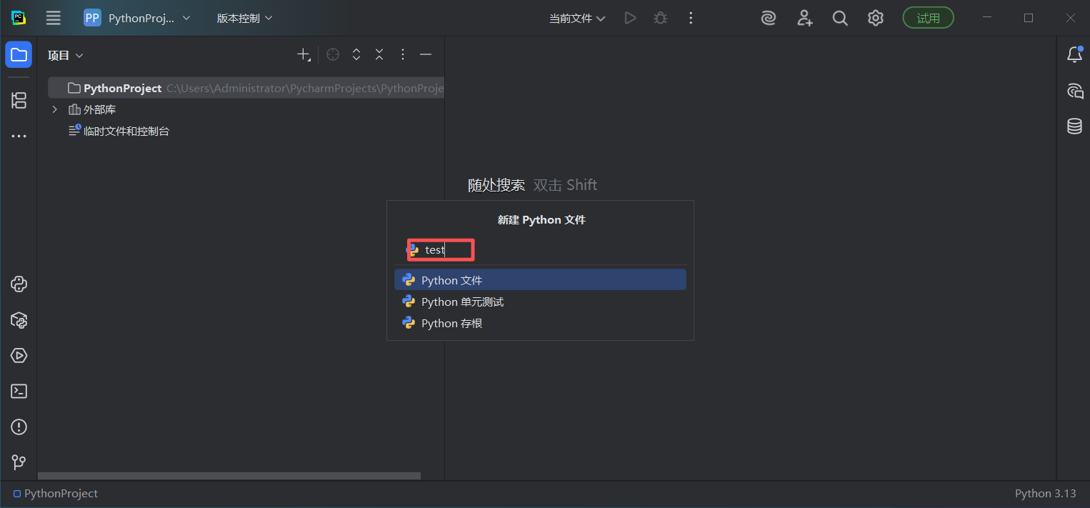Open the Notifications bell

coord(1074,55)
